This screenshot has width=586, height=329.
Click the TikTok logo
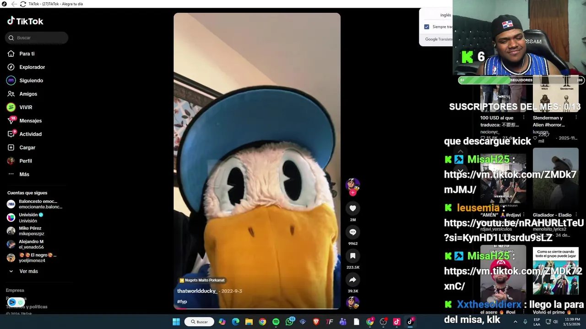coord(25,21)
